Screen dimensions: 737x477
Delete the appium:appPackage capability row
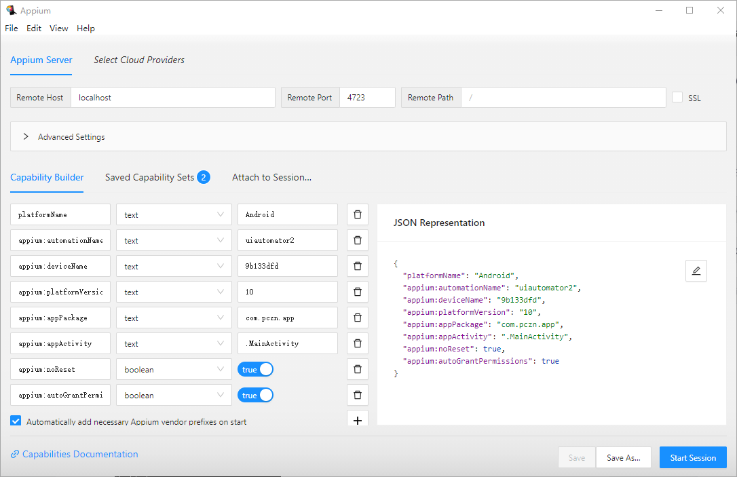coord(357,318)
